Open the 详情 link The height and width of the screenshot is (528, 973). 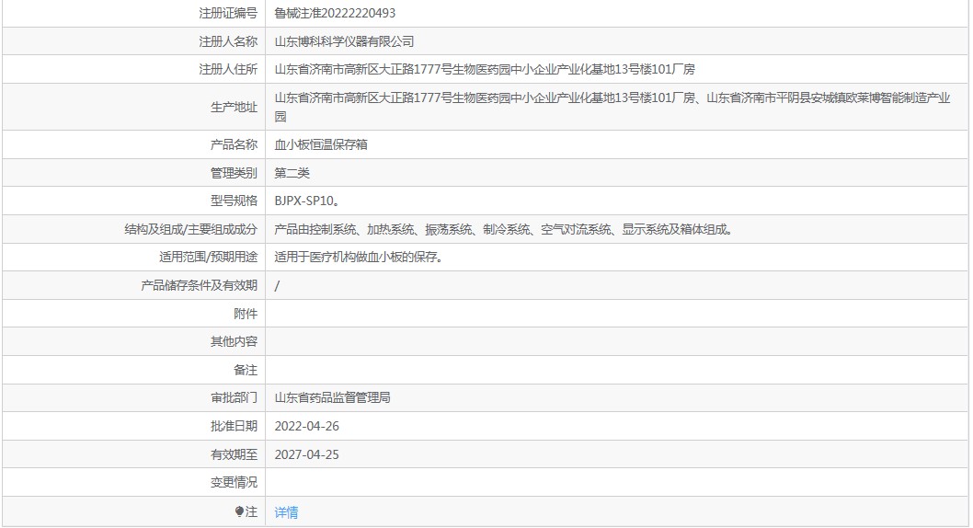286,512
